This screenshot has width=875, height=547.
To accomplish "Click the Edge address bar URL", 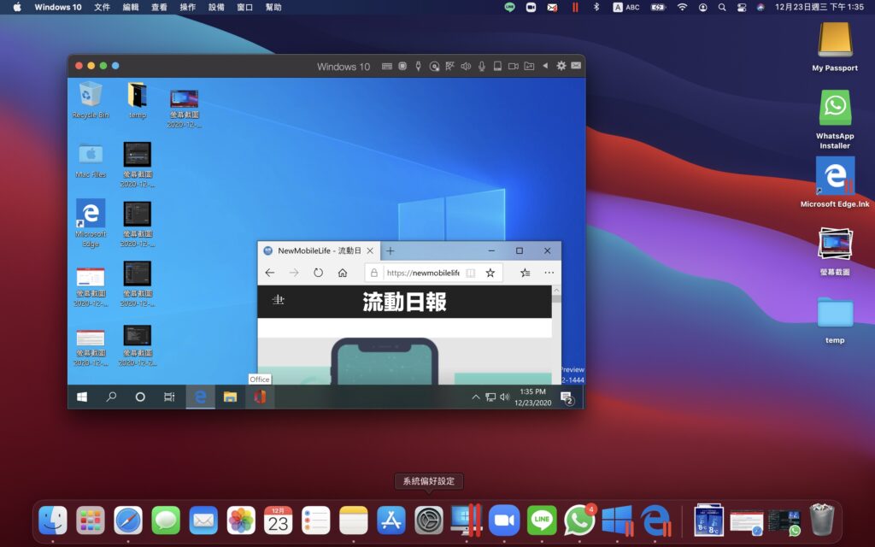I will tap(422, 273).
